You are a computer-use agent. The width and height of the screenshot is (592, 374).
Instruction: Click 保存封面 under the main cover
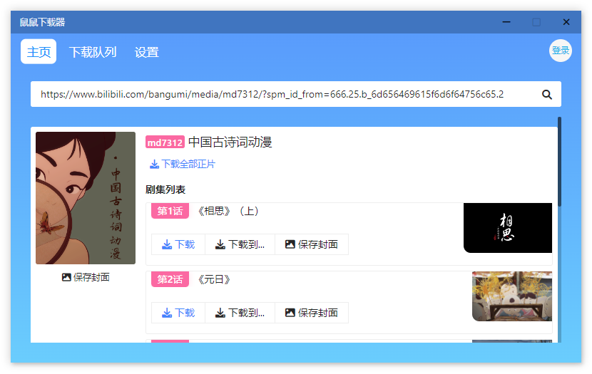[x=86, y=278]
